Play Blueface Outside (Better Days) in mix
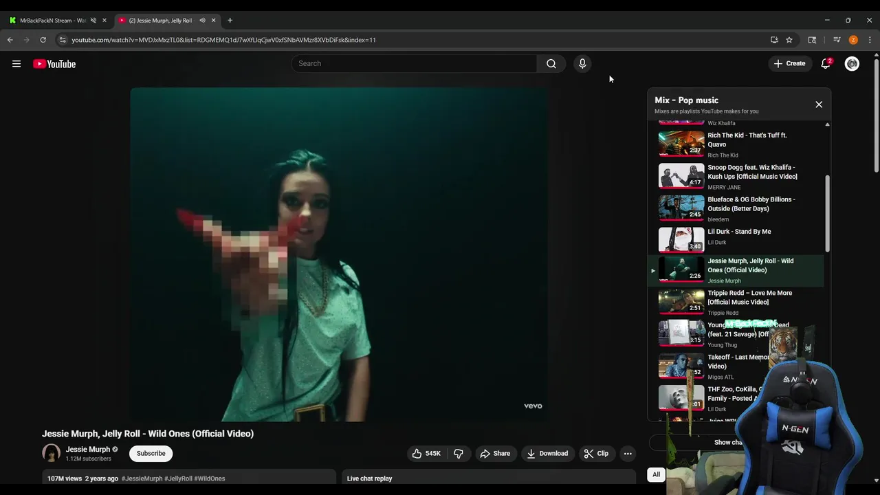880x495 pixels. coord(736,208)
